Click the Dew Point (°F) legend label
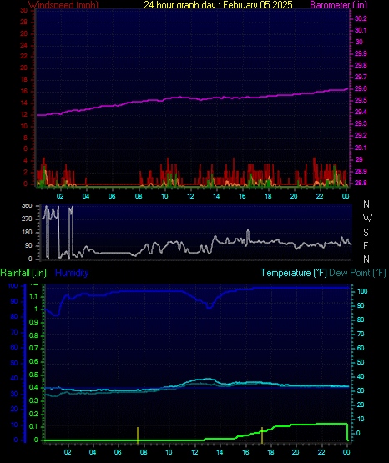 [x=357, y=273]
